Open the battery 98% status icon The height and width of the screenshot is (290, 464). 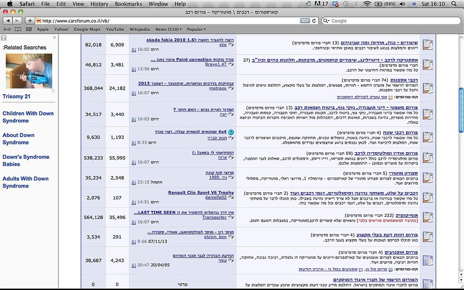385,4
